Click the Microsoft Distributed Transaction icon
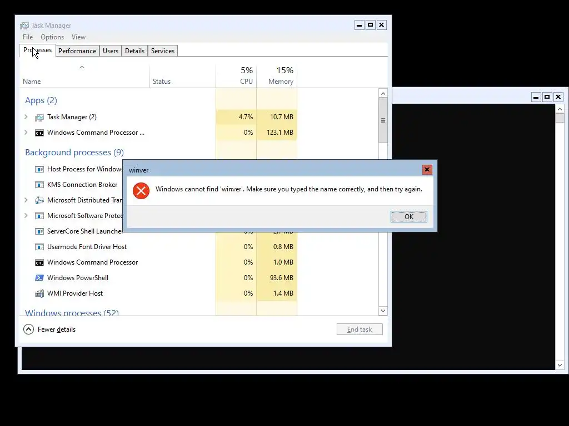 pyautogui.click(x=39, y=200)
